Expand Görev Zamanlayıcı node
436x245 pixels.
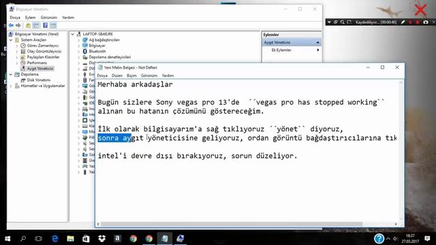pos(17,46)
